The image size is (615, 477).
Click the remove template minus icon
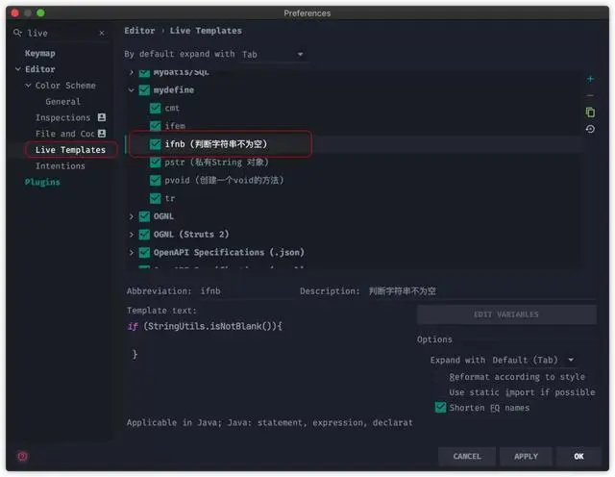pos(590,95)
